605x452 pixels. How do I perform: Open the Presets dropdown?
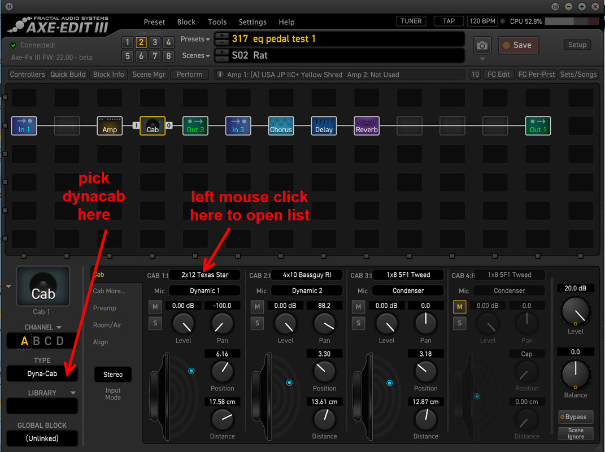coord(195,39)
